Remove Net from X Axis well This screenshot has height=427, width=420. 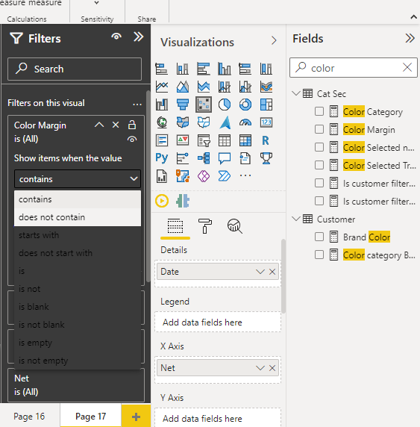coord(272,368)
